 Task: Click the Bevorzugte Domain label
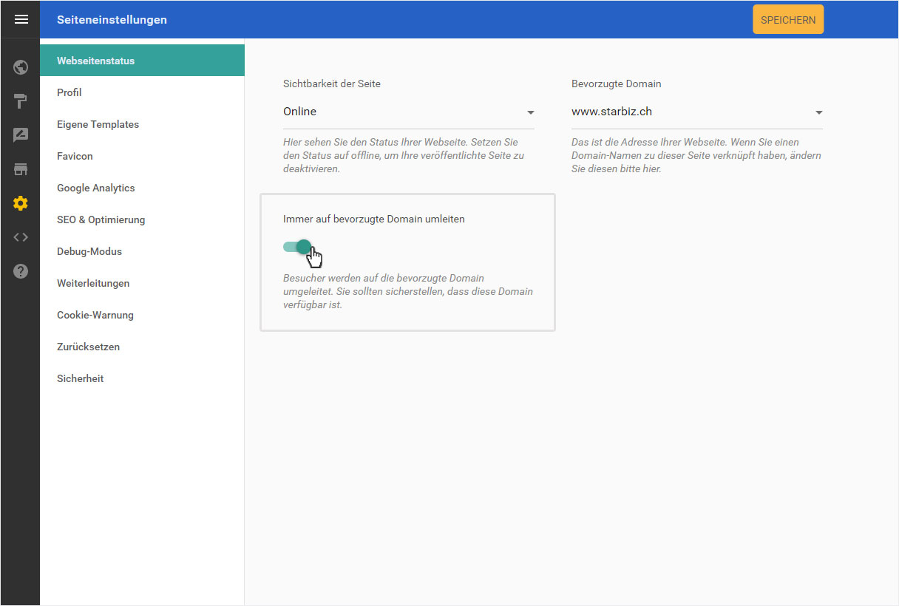(x=617, y=84)
